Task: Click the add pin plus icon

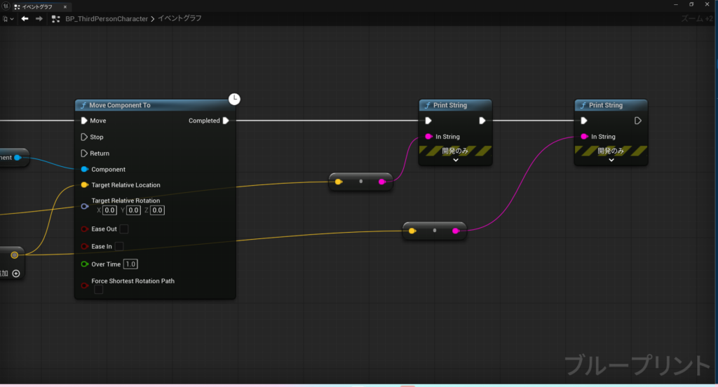Action: pos(15,273)
